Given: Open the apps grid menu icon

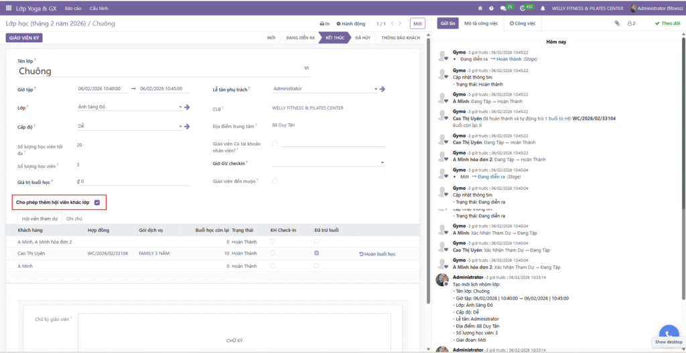Looking at the screenshot, I should [9, 8].
